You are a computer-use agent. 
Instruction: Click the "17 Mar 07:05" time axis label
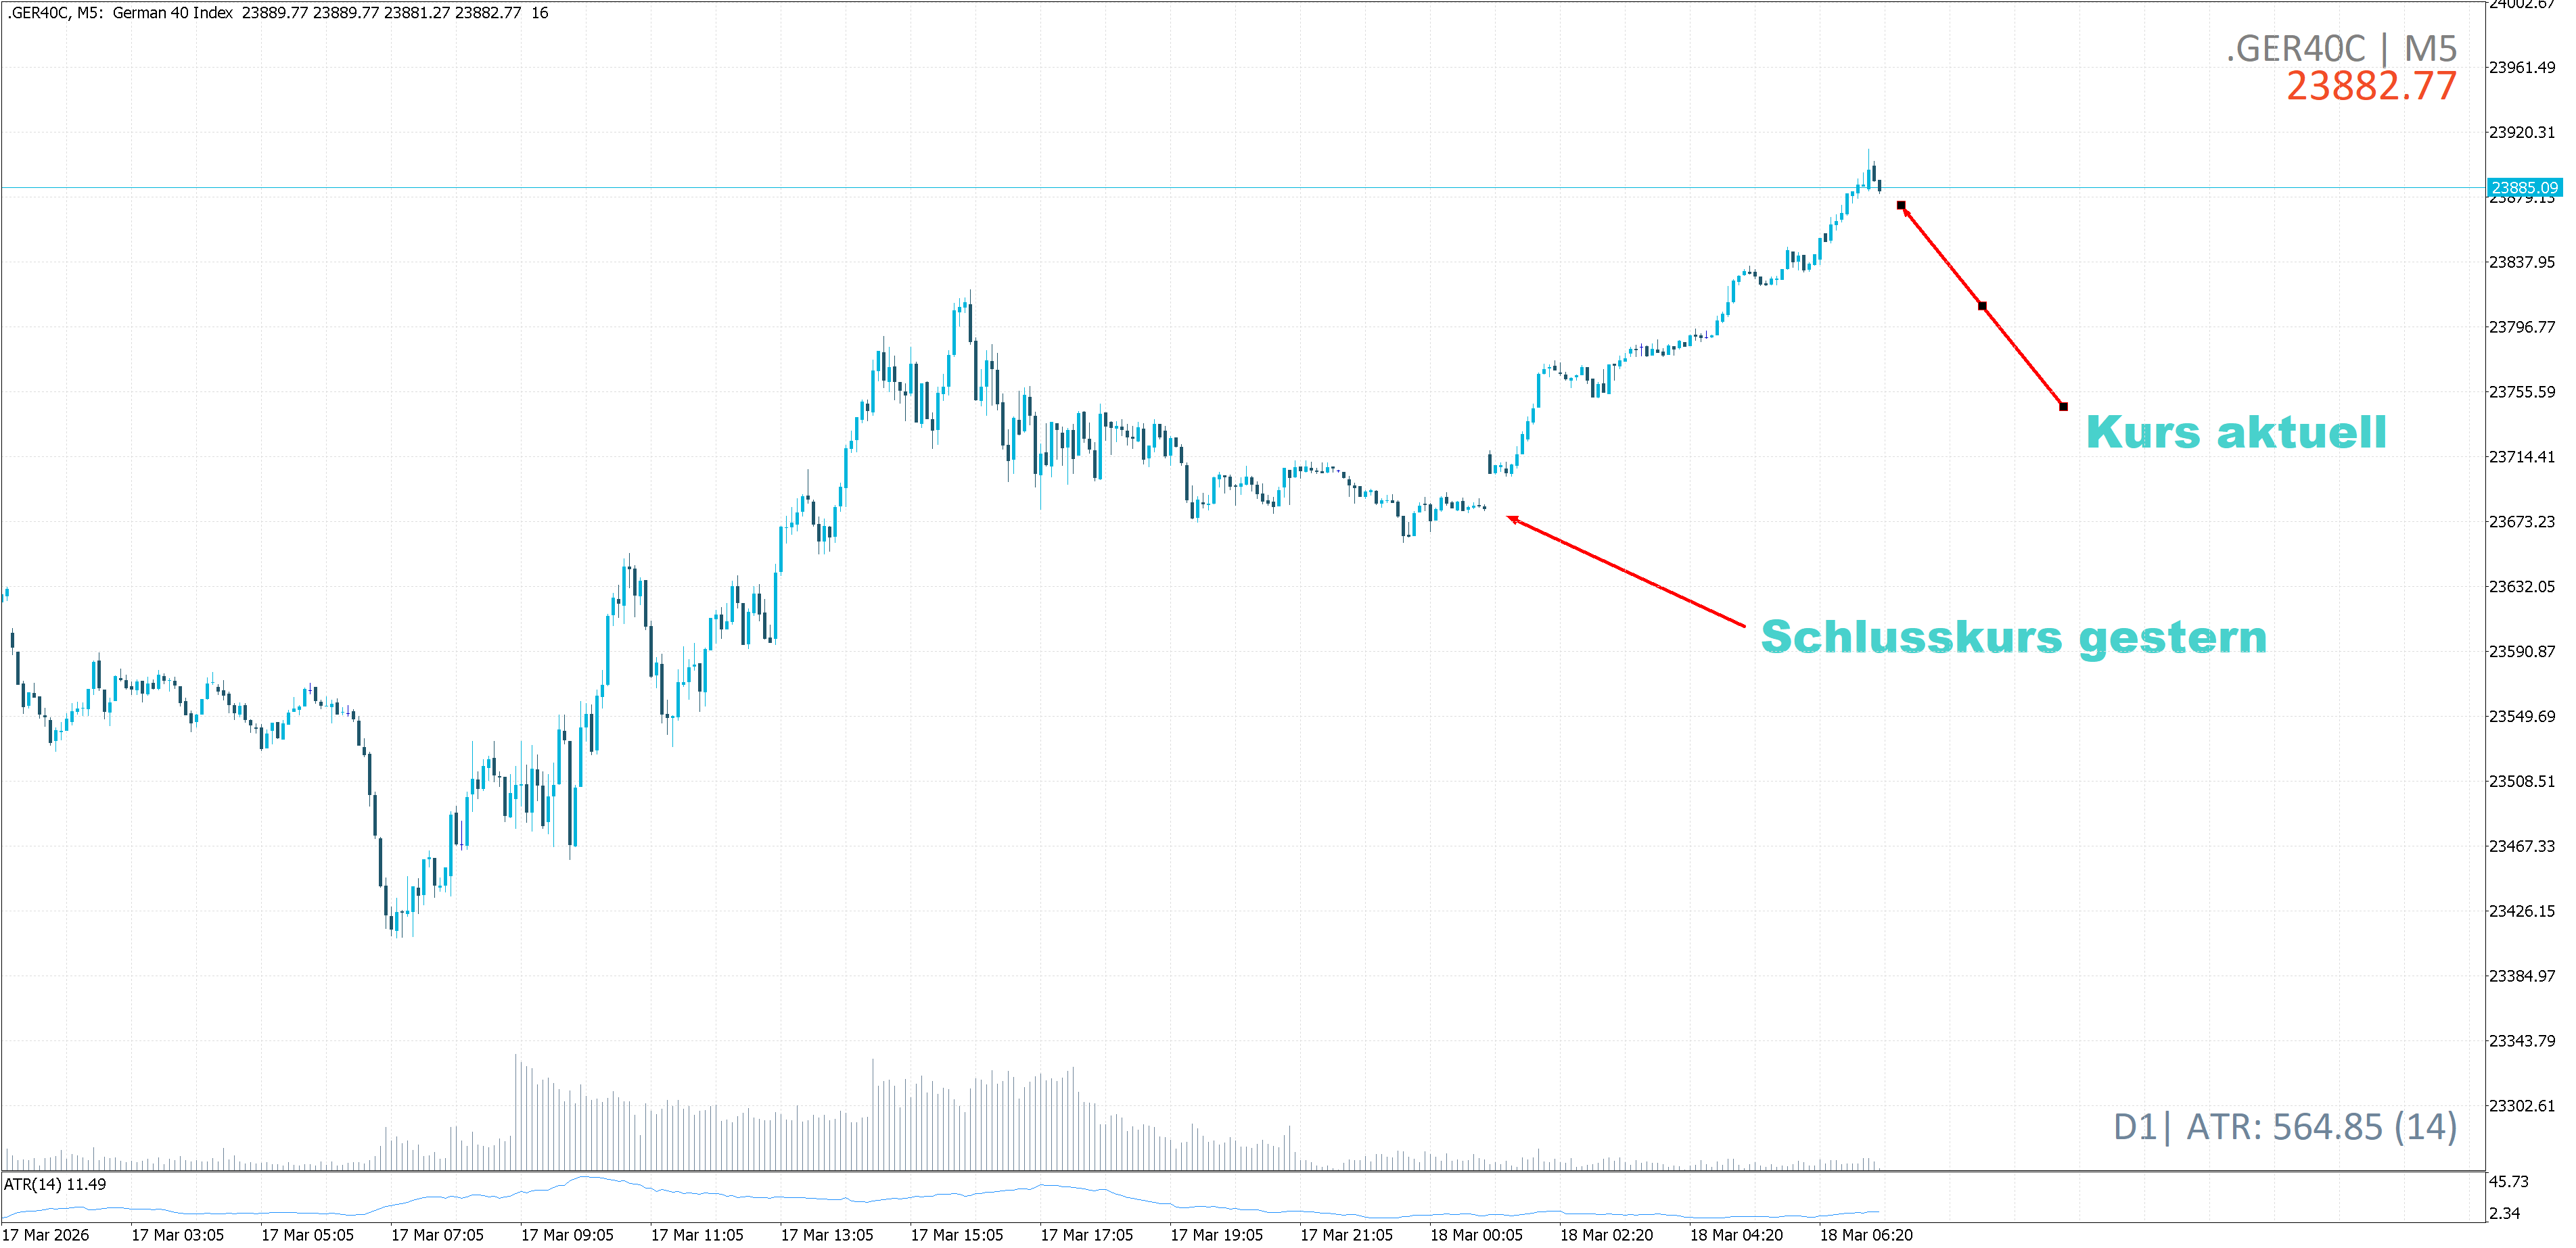(437, 1235)
